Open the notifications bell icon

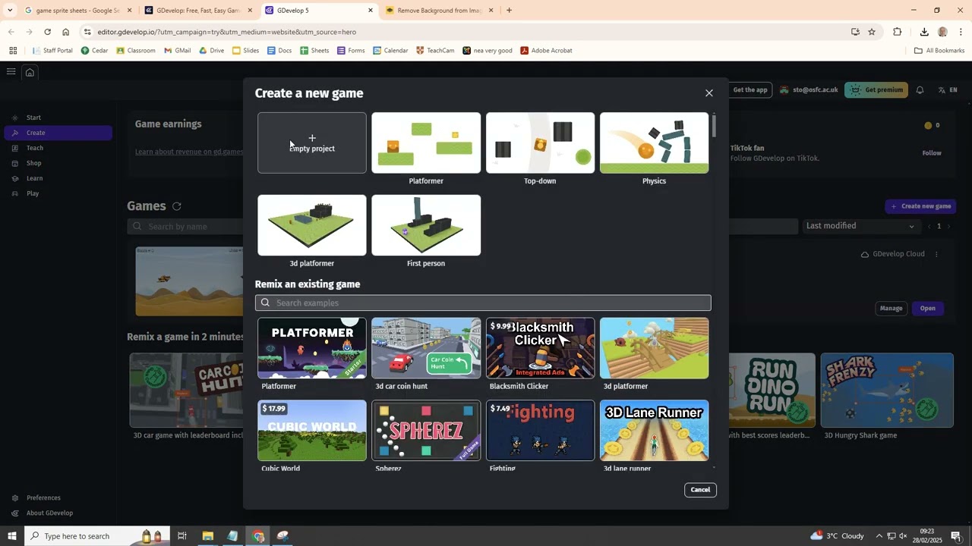[x=920, y=89]
